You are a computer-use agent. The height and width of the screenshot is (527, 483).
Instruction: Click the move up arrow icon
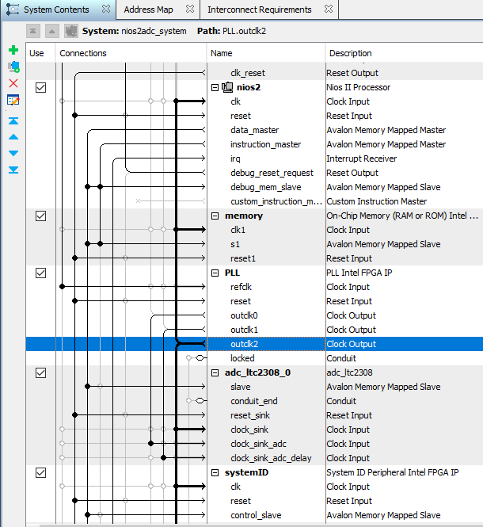tap(13, 137)
